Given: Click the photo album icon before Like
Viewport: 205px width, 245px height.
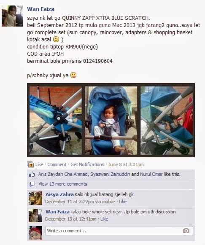Looking at the screenshot, I should point(30,164).
